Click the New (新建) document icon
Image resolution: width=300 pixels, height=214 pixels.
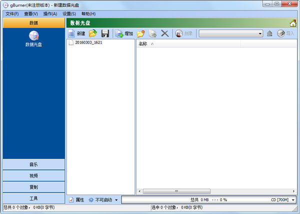coord(71,33)
